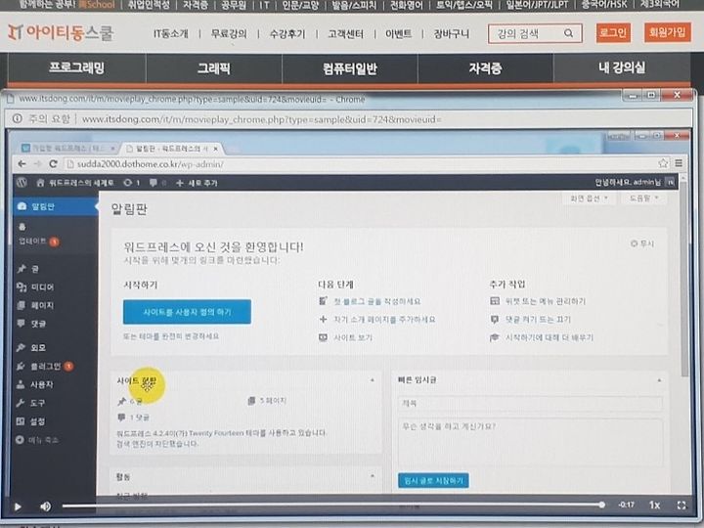
Task: Mute the video using the speaker icon
Action: click(x=45, y=506)
